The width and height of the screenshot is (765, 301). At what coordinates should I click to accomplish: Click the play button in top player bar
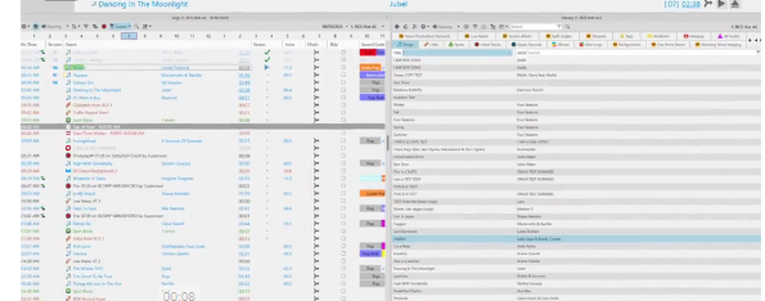point(721,4)
